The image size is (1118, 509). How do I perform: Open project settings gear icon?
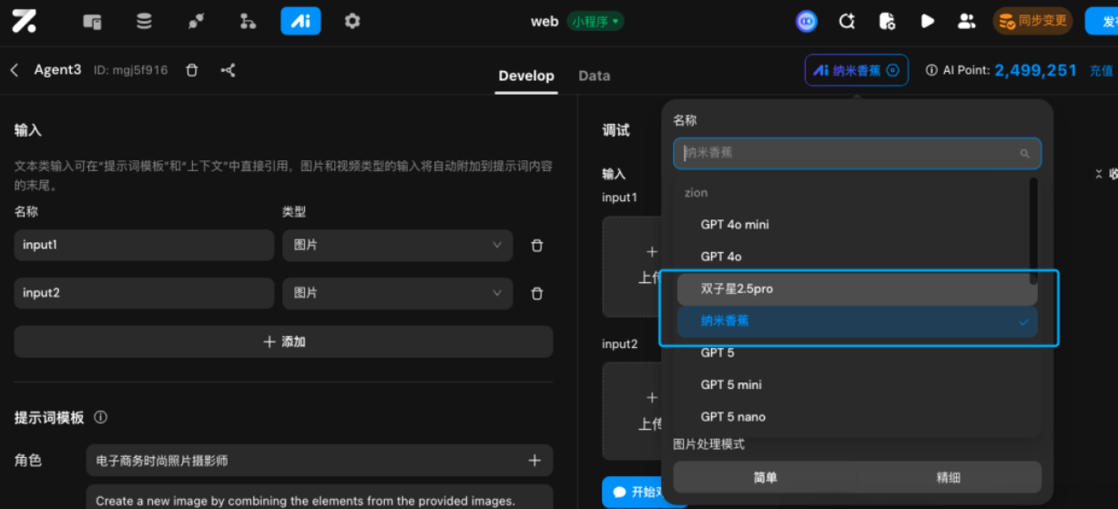click(x=352, y=21)
